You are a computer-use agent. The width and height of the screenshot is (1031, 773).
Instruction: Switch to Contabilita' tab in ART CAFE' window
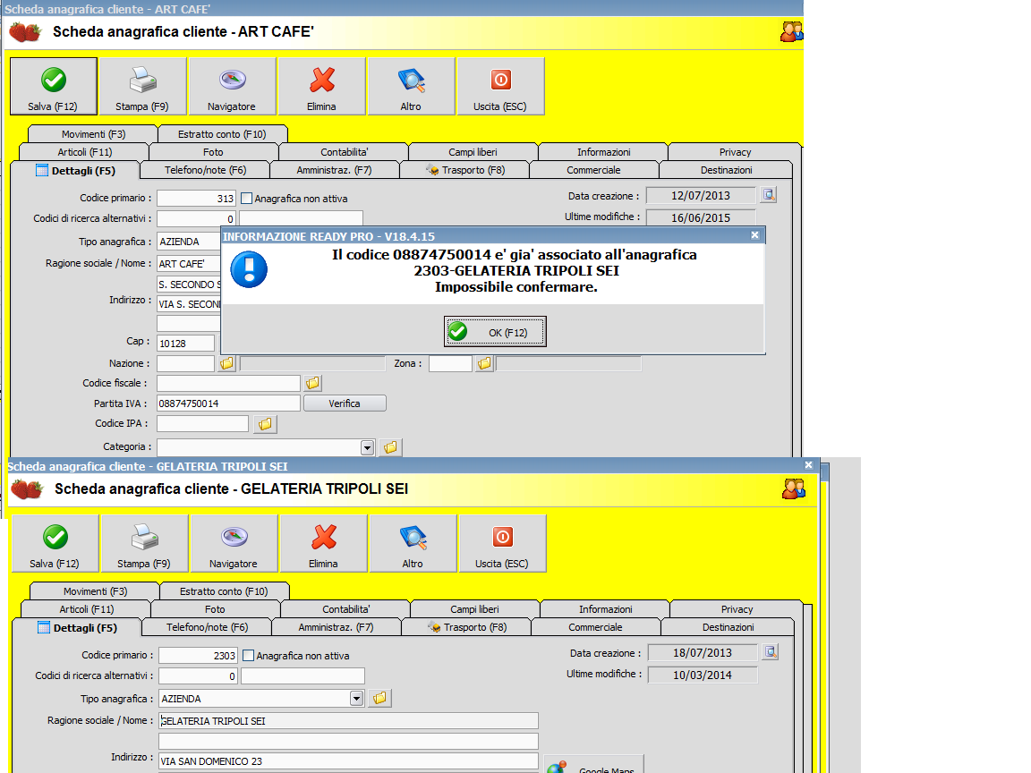pos(344,152)
